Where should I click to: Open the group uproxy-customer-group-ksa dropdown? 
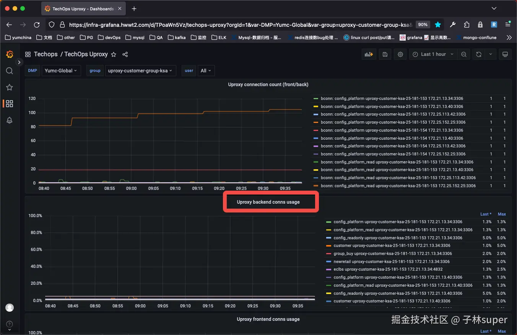(x=140, y=70)
